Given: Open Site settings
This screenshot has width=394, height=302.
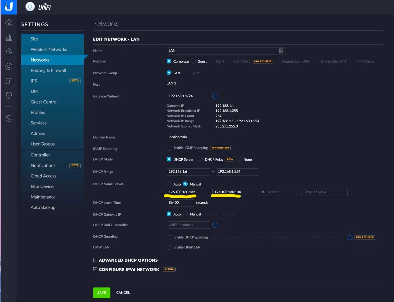Looking at the screenshot, I should click(x=52, y=39).
